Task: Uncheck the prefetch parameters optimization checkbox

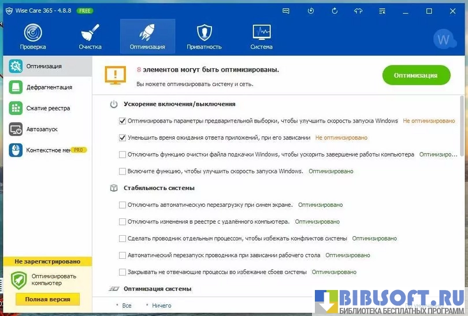Action: click(122, 121)
